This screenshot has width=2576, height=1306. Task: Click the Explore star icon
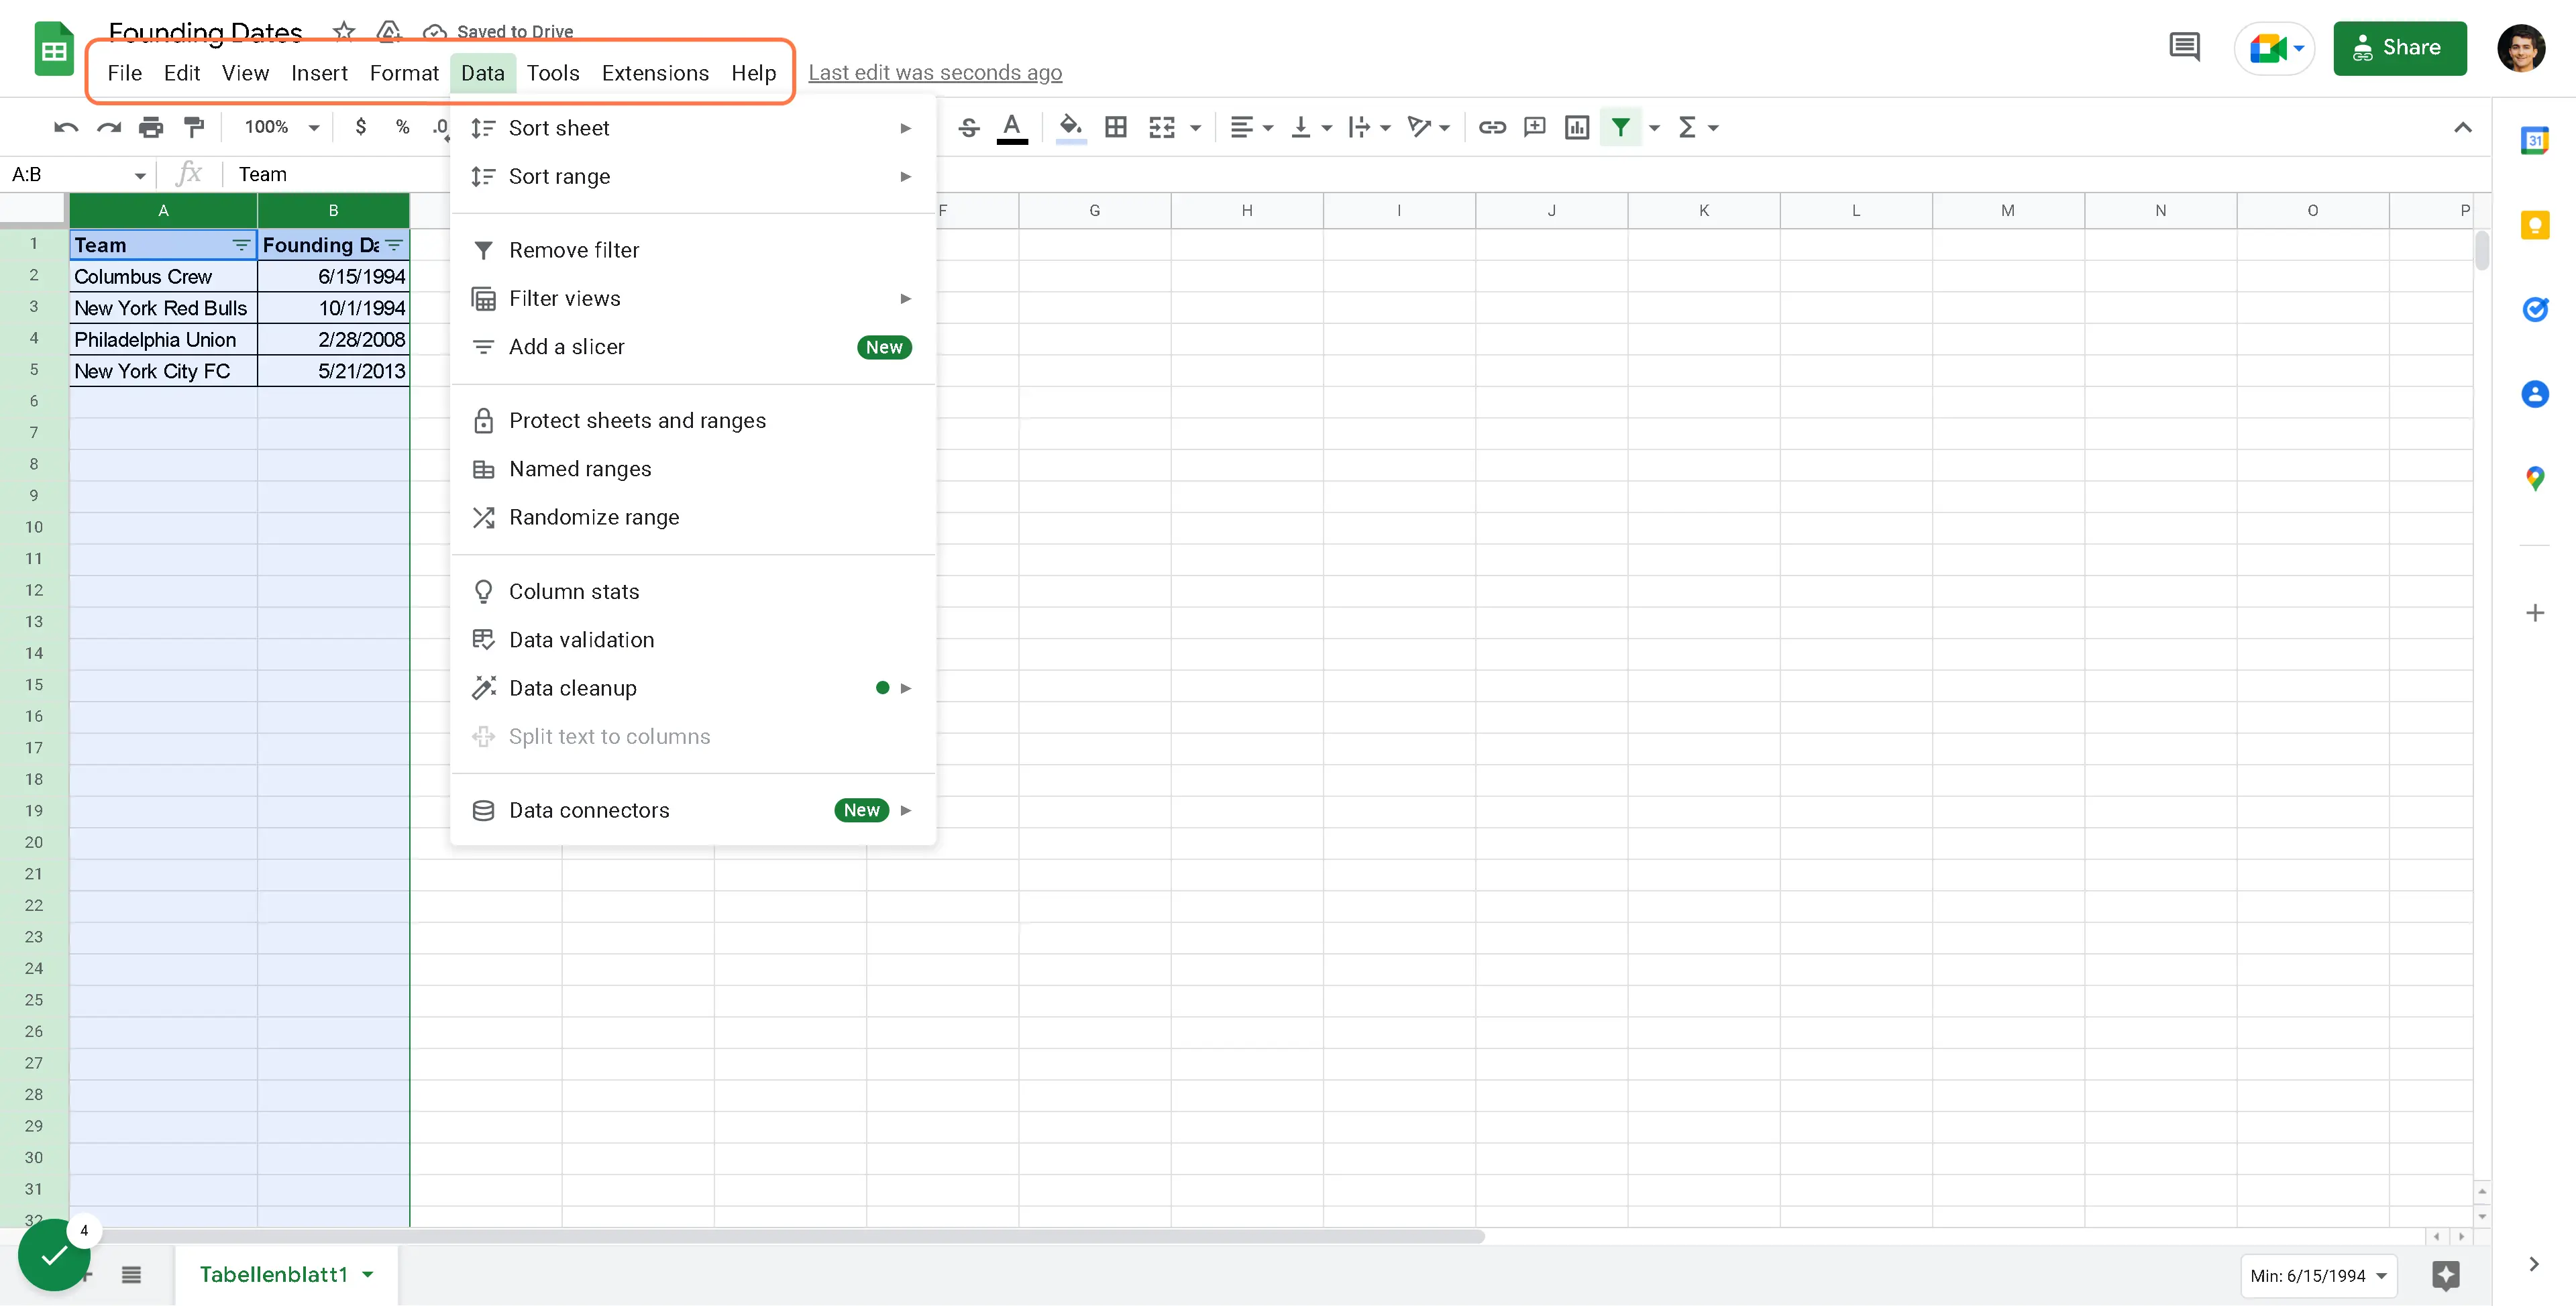(2446, 1275)
